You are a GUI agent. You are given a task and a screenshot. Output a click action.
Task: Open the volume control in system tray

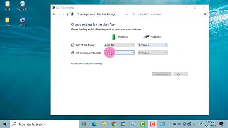pyautogui.click(x=180, y=124)
